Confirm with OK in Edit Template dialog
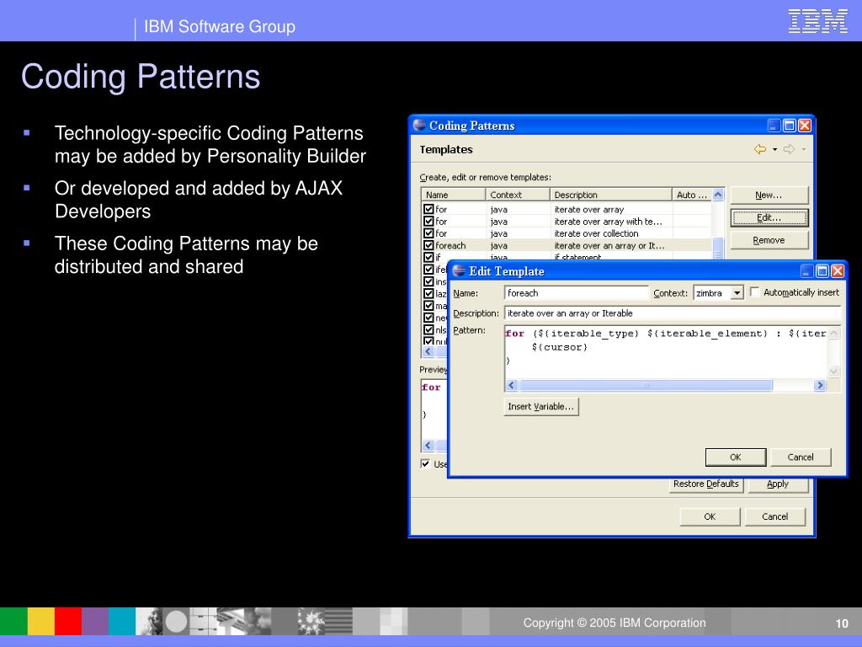This screenshot has width=862, height=647. coord(736,457)
